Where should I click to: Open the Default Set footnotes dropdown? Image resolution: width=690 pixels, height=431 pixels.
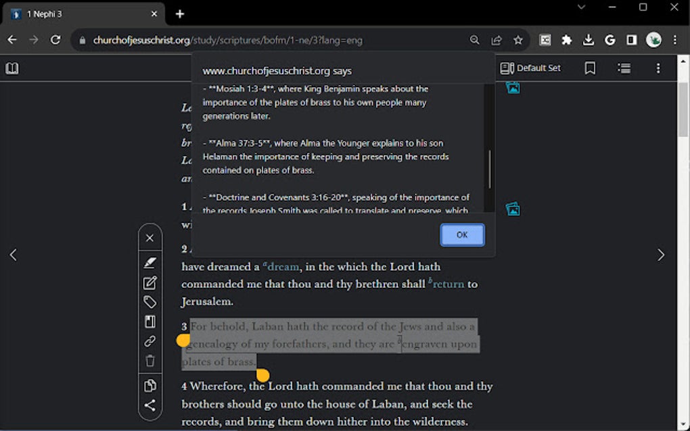[x=532, y=68]
